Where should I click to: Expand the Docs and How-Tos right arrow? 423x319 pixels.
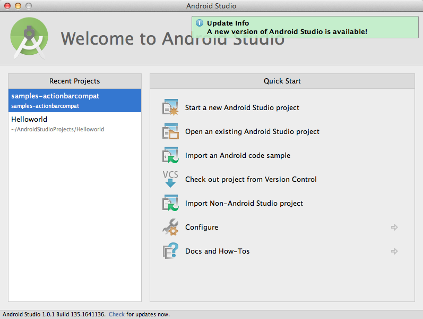click(394, 251)
